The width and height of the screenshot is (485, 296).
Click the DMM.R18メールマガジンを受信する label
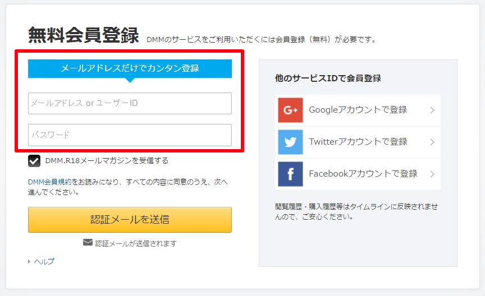(107, 161)
